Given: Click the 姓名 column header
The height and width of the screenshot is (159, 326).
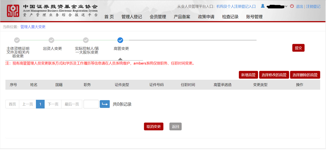Looking at the screenshot, I should coord(34,85).
